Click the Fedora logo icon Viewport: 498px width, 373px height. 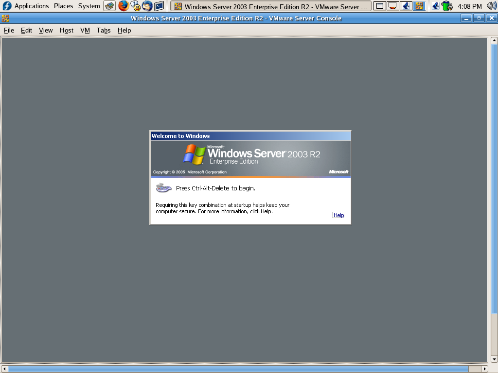tap(7, 6)
